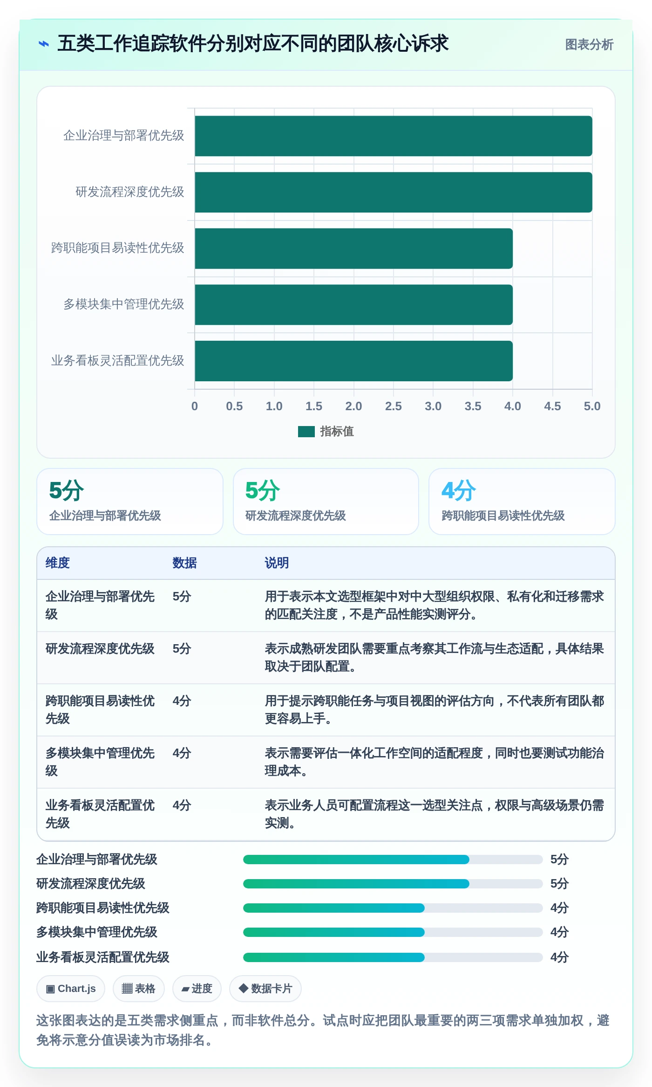Click the 跨职能项目易读性优先级 chart axis label
Image resolution: width=652 pixels, height=1087 pixels.
(x=118, y=248)
